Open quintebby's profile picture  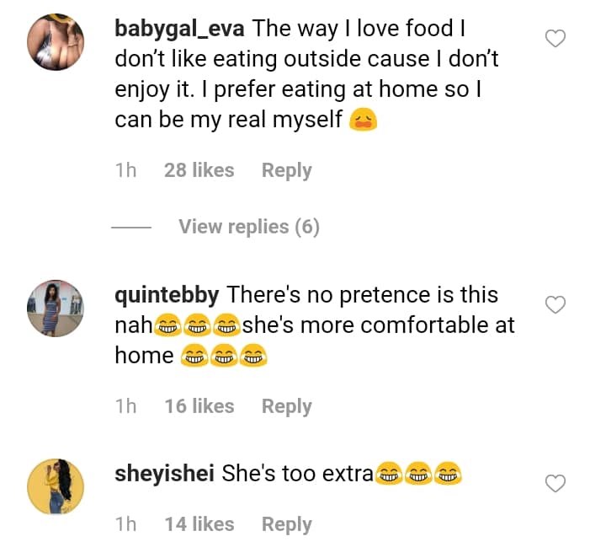pyautogui.click(x=56, y=309)
